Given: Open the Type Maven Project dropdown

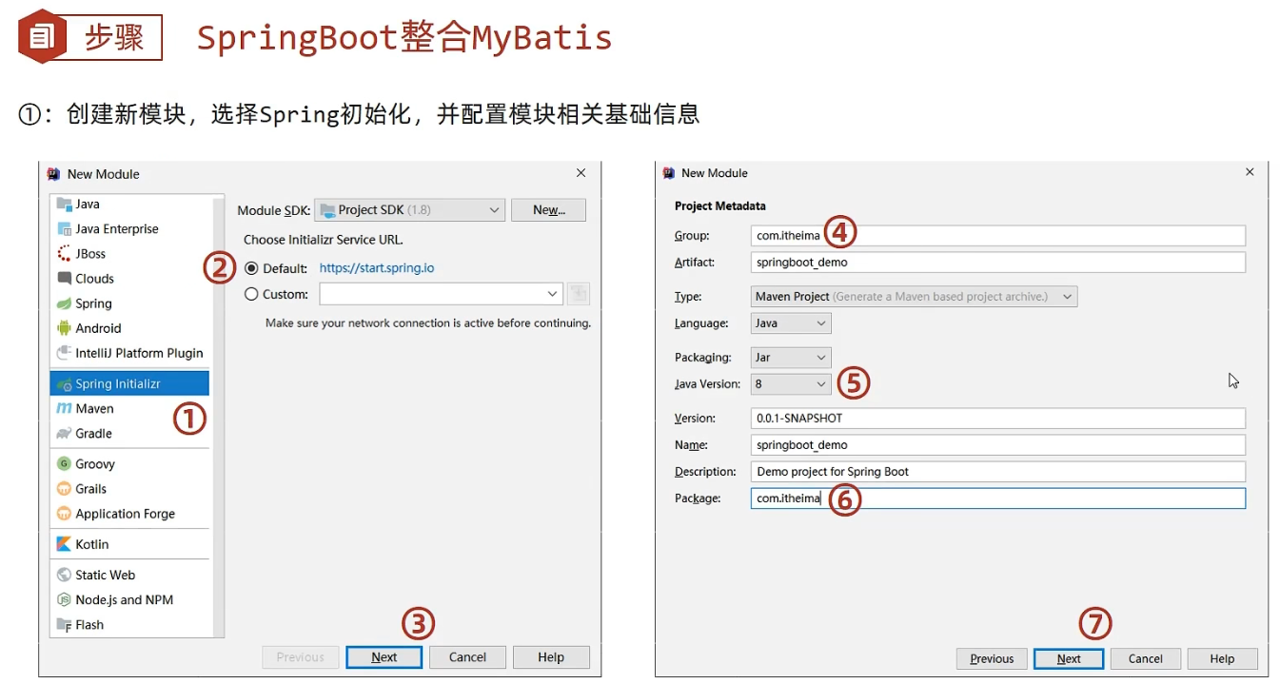Looking at the screenshot, I should pos(914,297).
